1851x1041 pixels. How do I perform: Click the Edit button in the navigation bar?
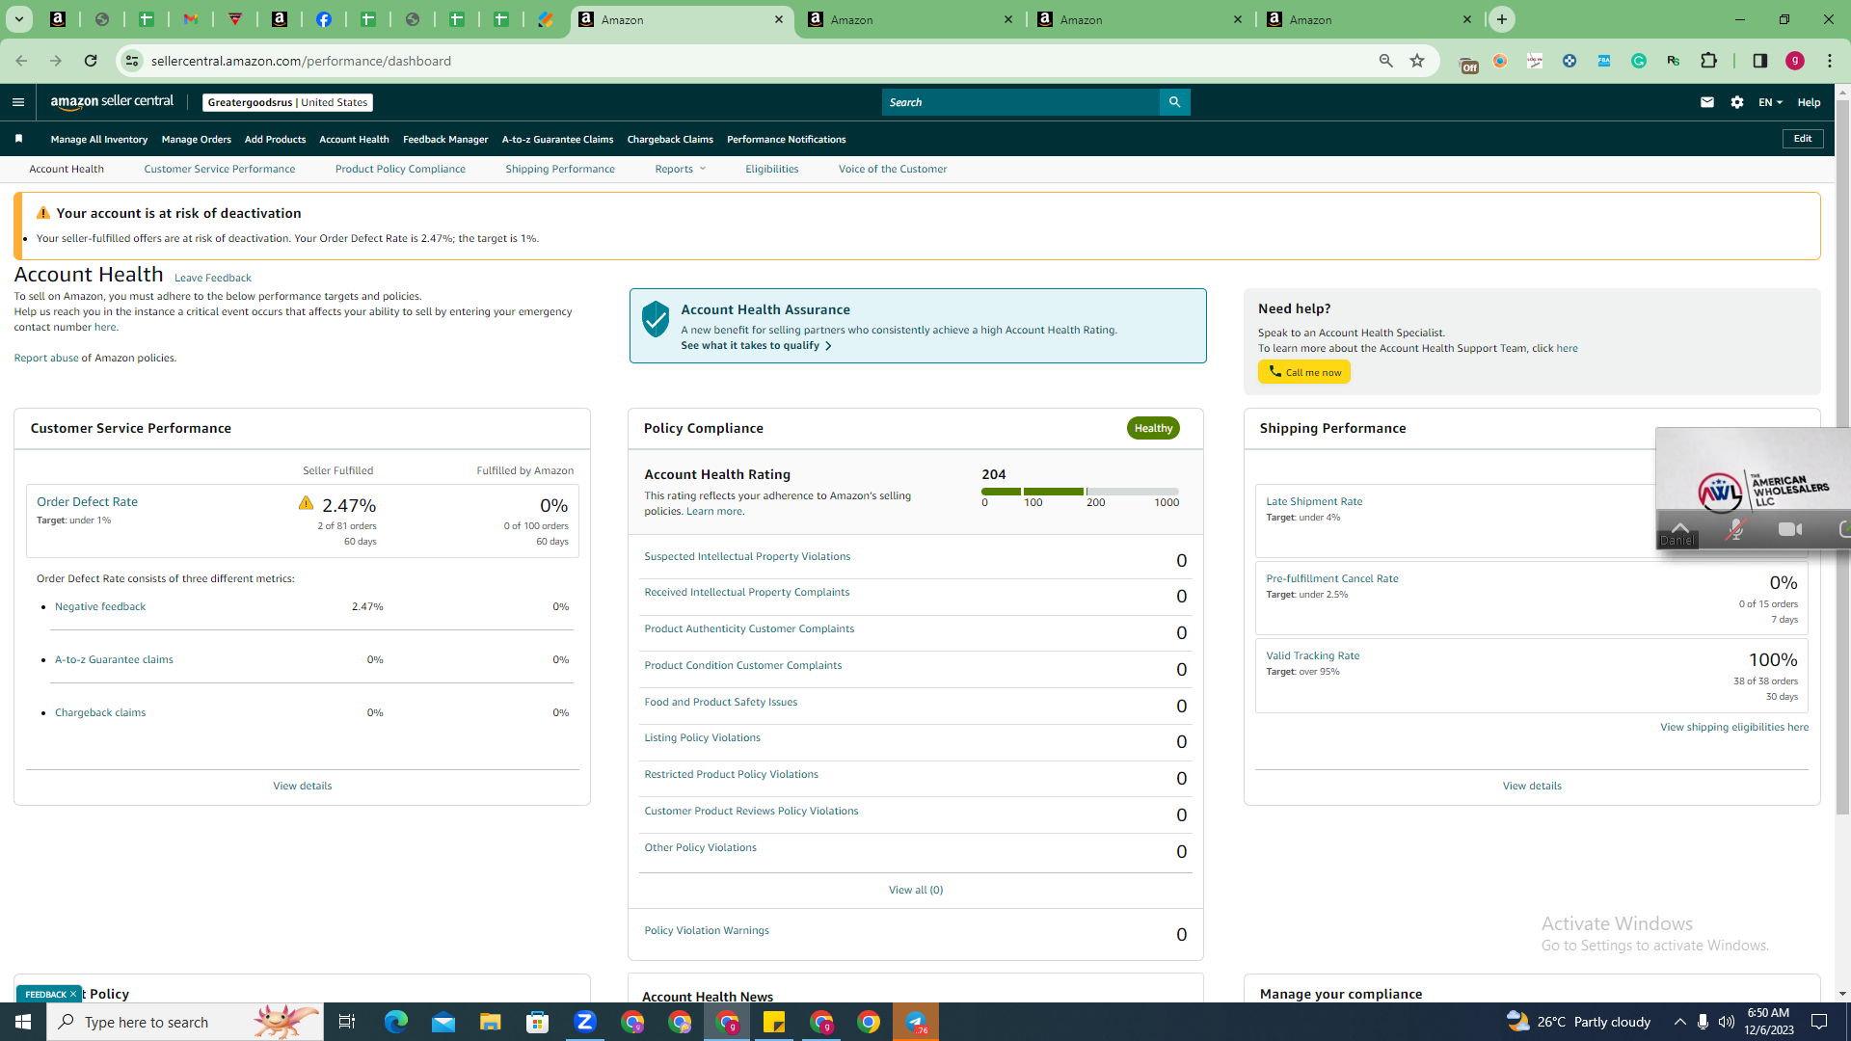[x=1803, y=139]
